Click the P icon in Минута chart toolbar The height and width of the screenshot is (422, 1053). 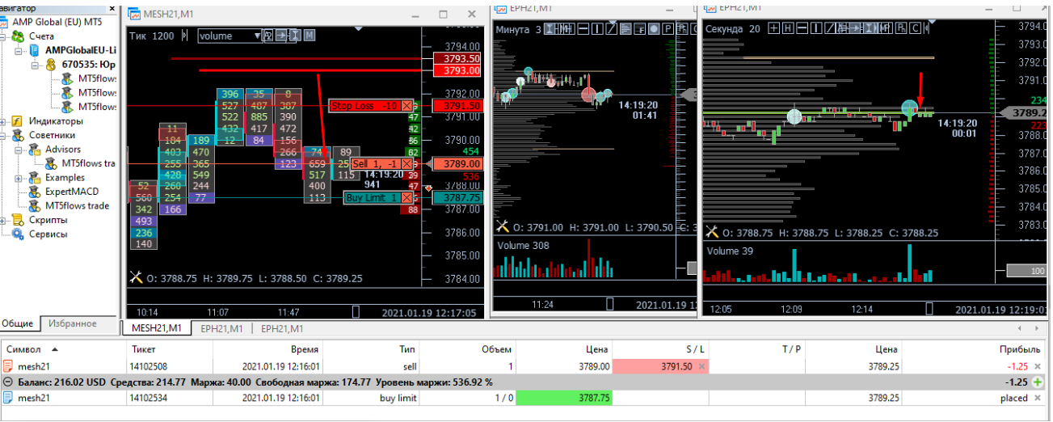point(668,28)
